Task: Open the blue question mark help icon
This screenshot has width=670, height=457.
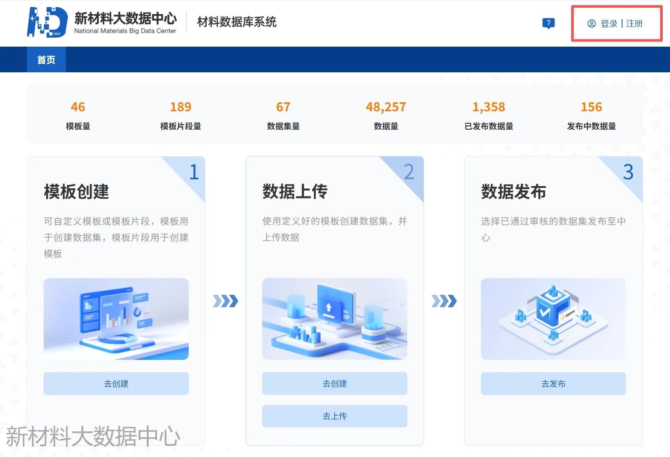Action: click(x=548, y=23)
